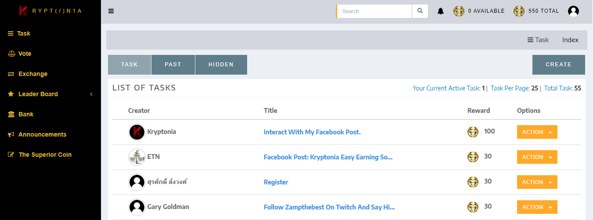Click 'Task Per Page: 25' text
Screen dimensions: 593x220
(x=514, y=88)
